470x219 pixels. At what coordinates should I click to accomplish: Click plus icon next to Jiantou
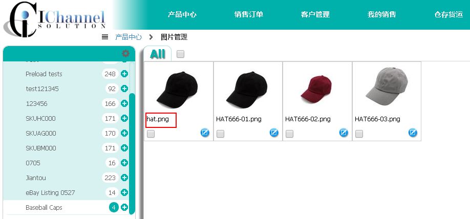124,178
